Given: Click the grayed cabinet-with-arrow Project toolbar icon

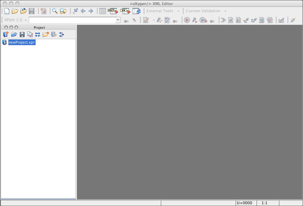Looking at the screenshot, I should coord(54,34).
